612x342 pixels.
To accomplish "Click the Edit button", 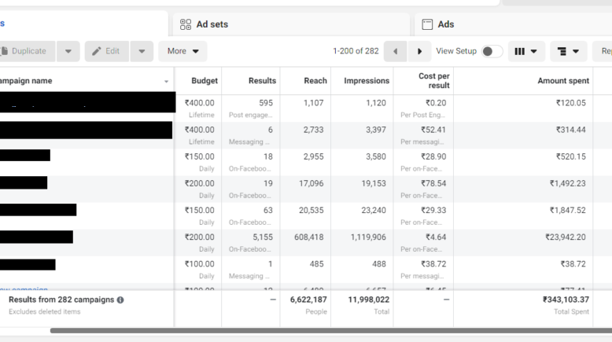I will (106, 51).
